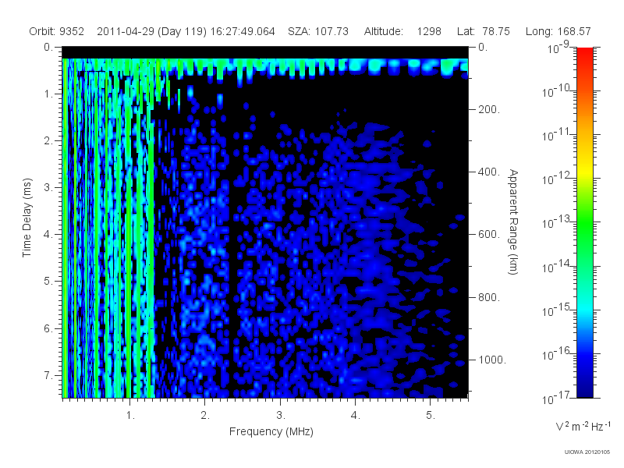Click the yellow section of the color bar
This screenshot has width=624, height=468.
click(x=584, y=169)
